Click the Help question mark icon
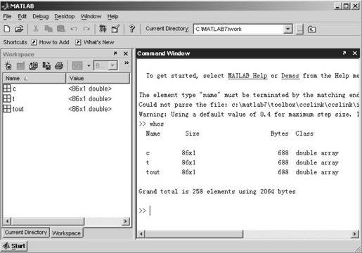The height and width of the screenshot is (253, 362). [132, 29]
